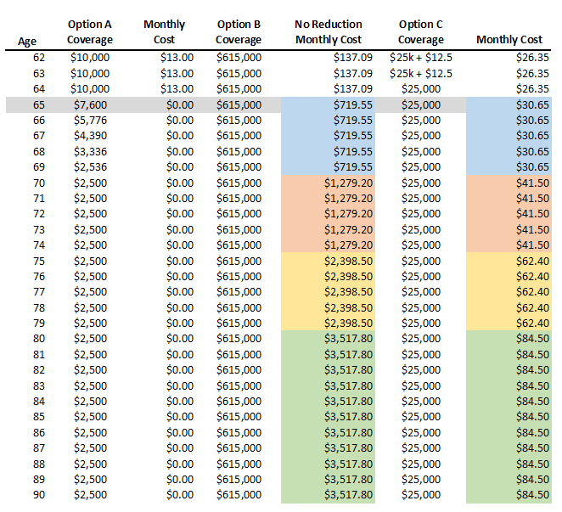The width and height of the screenshot is (562, 512).
Task: Select the Option B Coverage header
Action: [239, 32]
